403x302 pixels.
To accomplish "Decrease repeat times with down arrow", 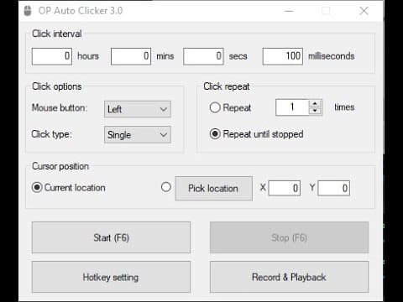I will click(315, 111).
